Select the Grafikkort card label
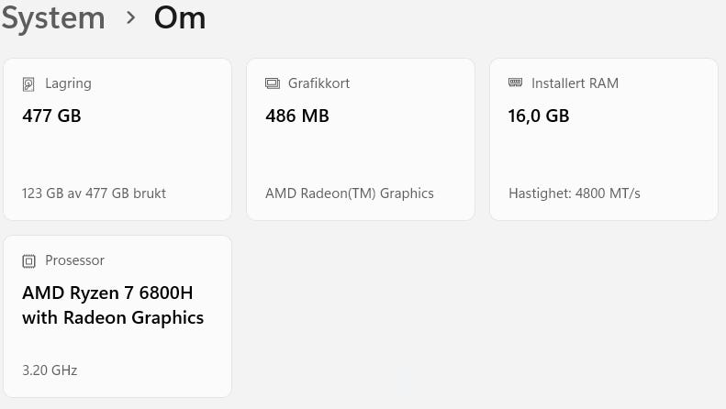The height and width of the screenshot is (409, 726). coord(318,83)
